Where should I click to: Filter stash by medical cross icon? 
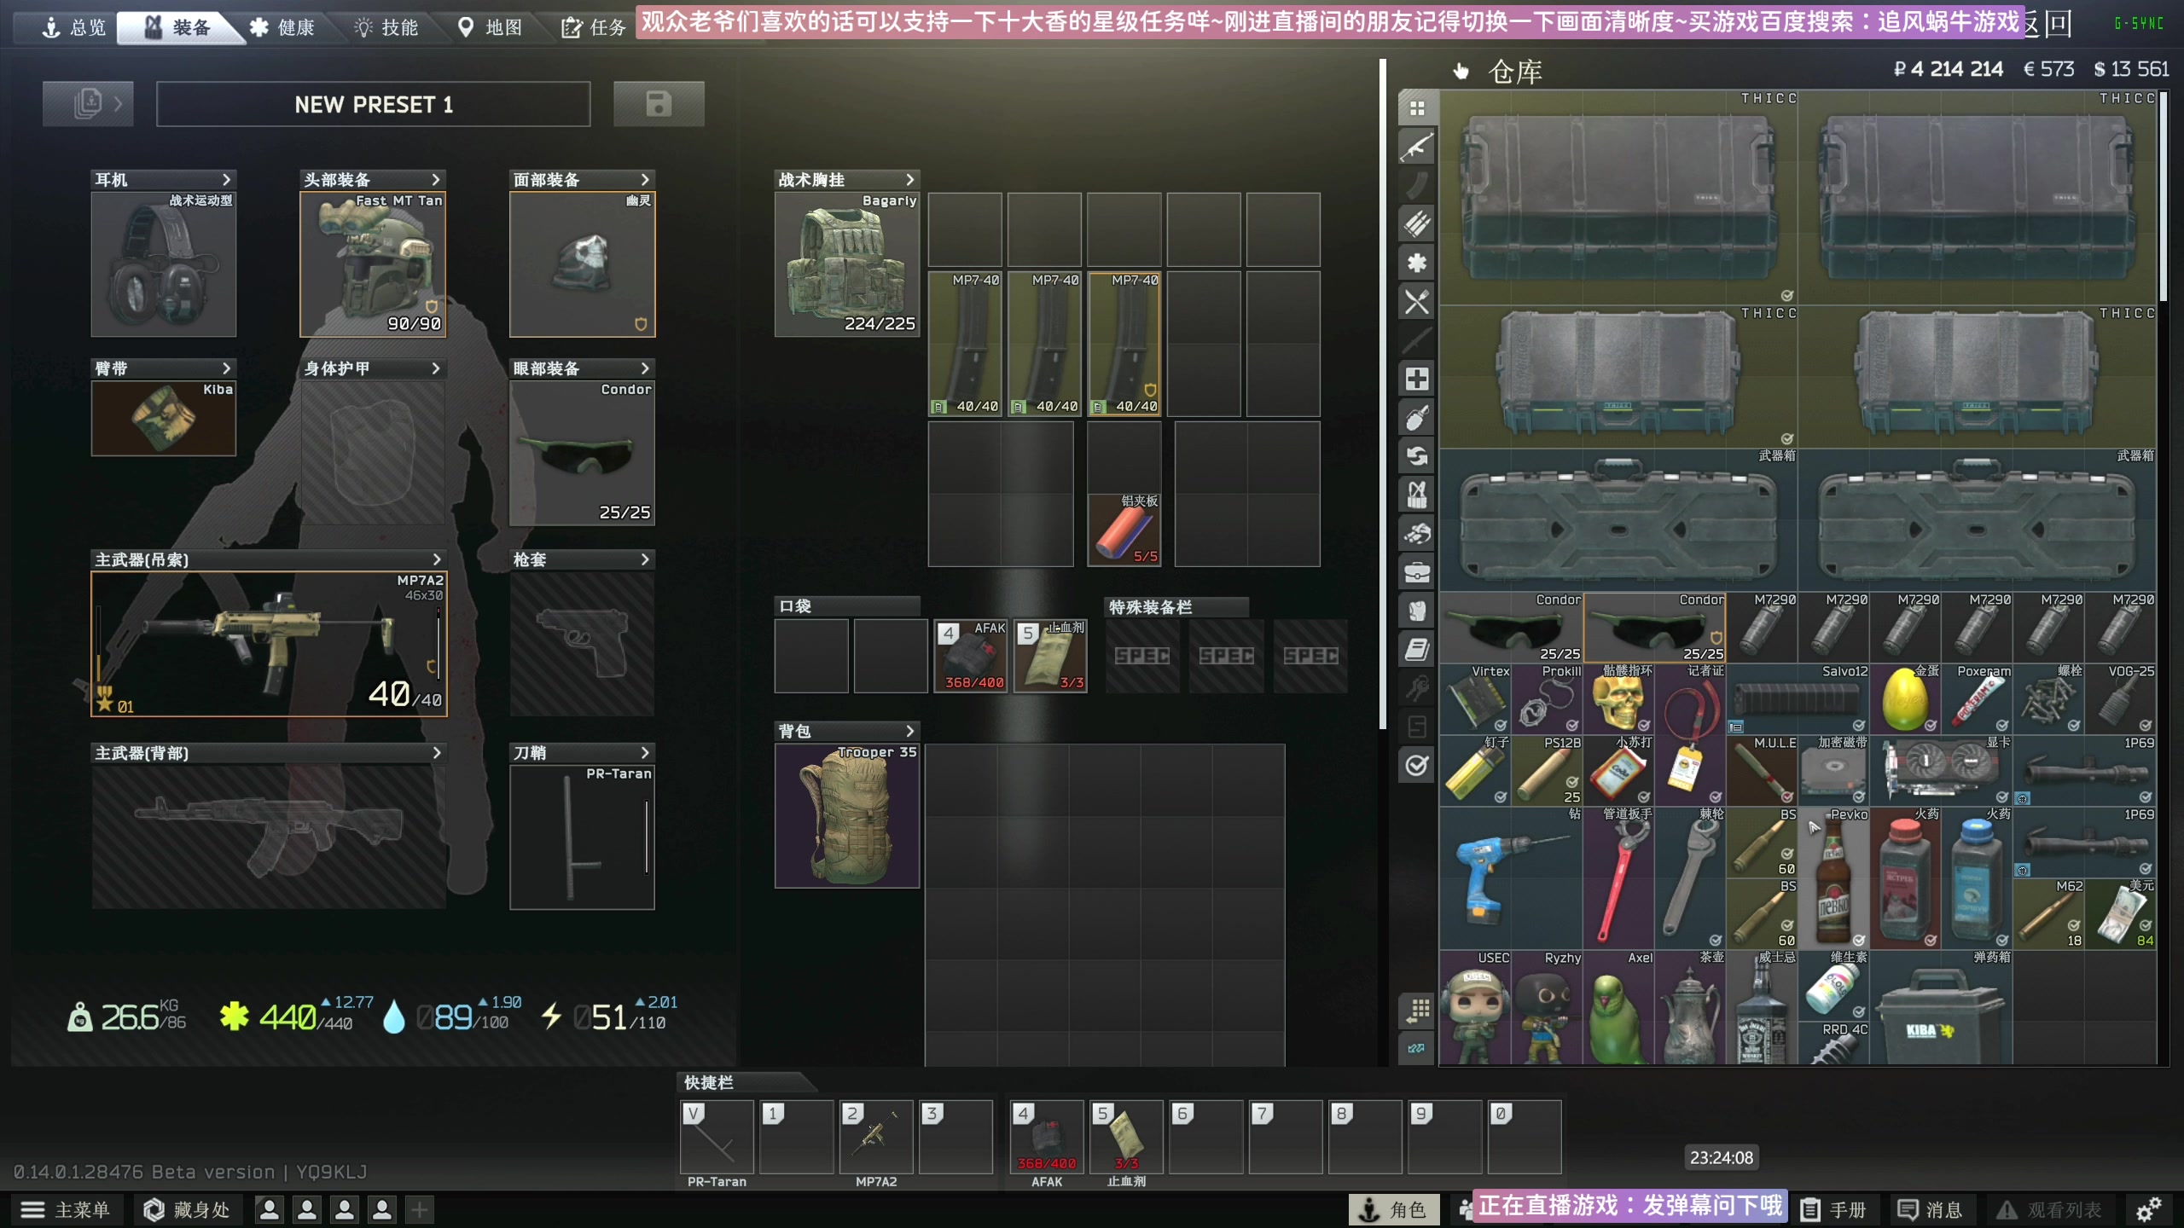[1417, 379]
